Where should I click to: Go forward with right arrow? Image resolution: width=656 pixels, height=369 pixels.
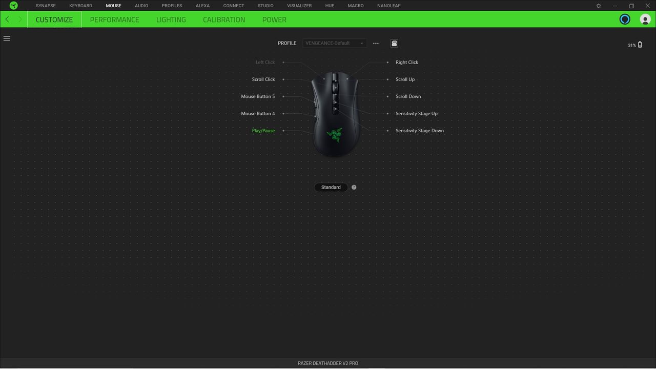20,19
